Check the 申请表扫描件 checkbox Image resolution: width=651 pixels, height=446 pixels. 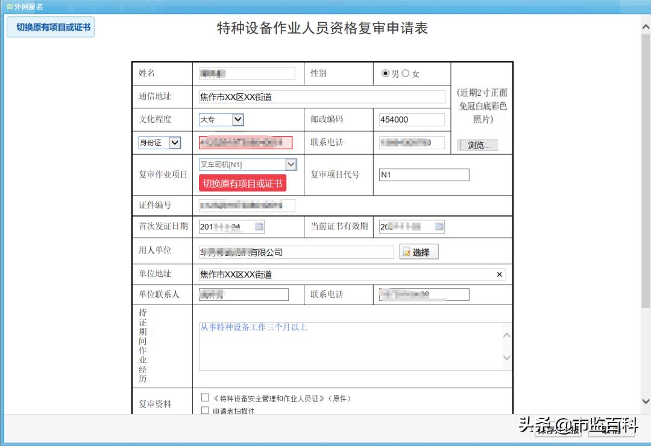205,410
